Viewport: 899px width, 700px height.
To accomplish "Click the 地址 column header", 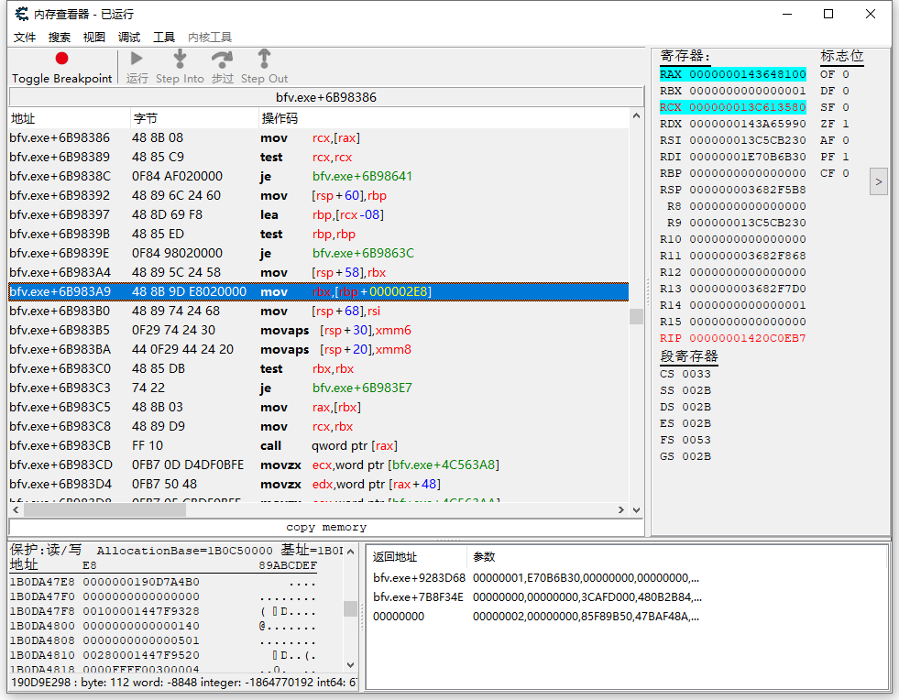I will coord(70,118).
